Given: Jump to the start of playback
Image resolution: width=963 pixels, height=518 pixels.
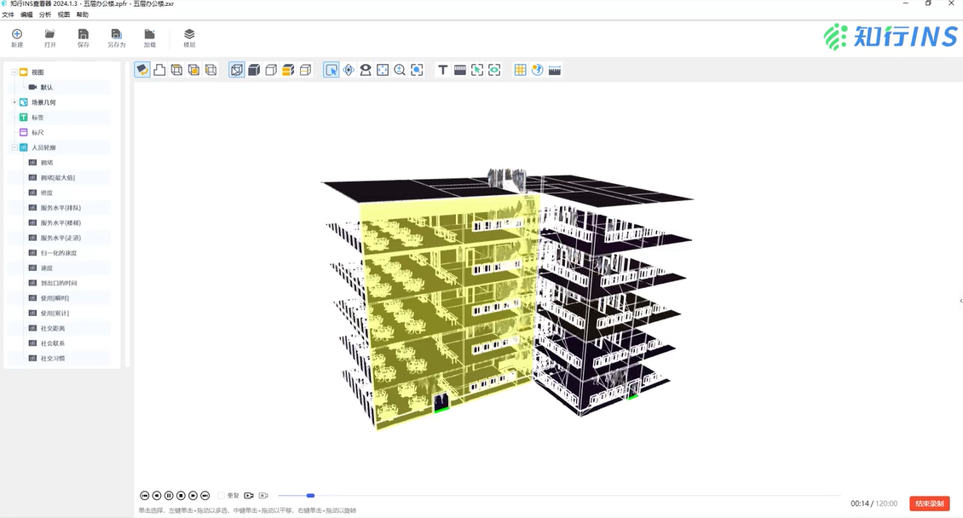Looking at the screenshot, I should (x=144, y=495).
